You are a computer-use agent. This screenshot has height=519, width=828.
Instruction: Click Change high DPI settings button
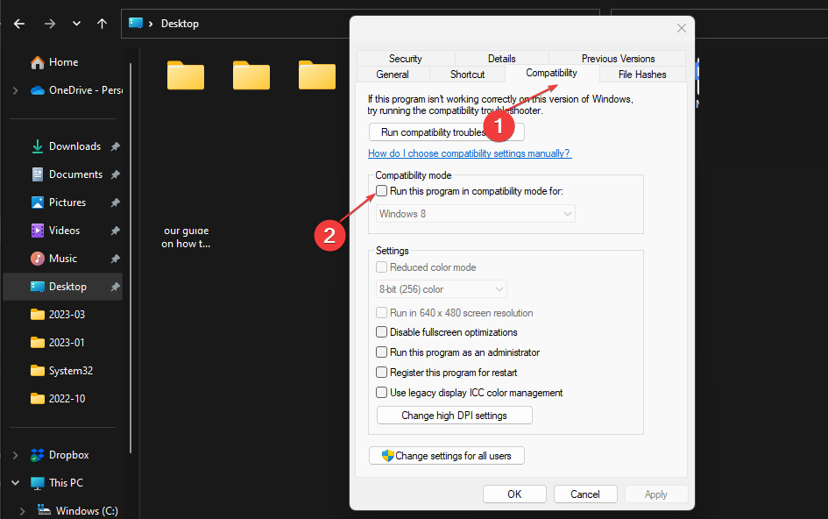coord(454,416)
